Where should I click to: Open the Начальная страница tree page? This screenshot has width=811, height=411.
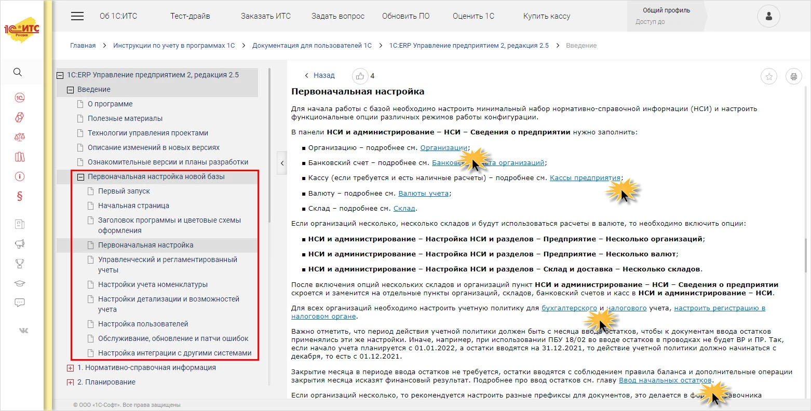pyautogui.click(x=134, y=206)
